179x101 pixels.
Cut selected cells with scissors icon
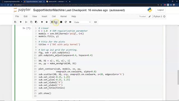pyautogui.click(x=26, y=22)
